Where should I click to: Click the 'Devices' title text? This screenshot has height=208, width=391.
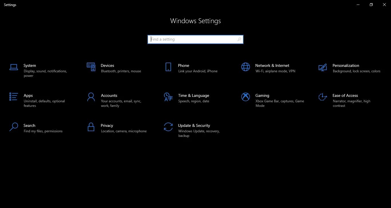coord(107,65)
